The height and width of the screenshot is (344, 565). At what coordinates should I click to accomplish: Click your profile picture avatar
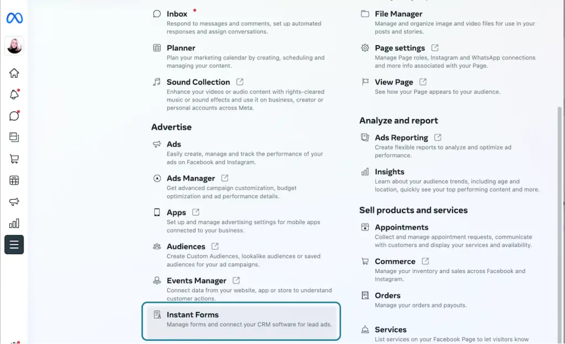[14, 46]
